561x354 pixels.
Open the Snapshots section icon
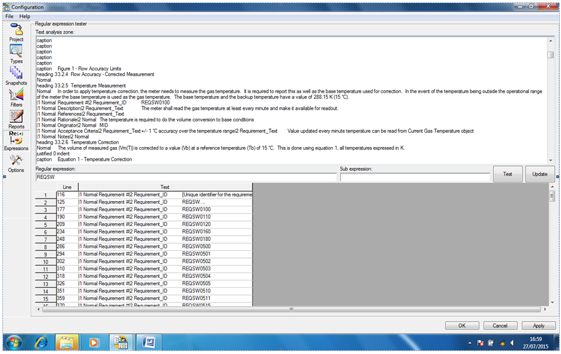pos(16,73)
